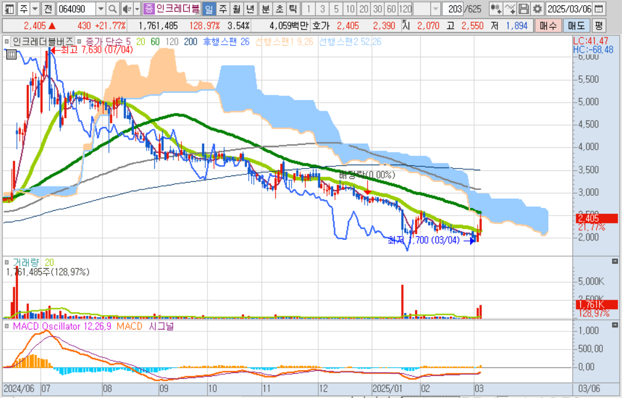Close the volume panel with x
The width and height of the screenshot is (622, 398).
point(614,261)
